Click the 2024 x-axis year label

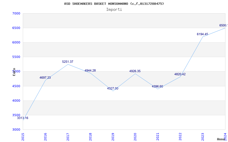[225, 137]
